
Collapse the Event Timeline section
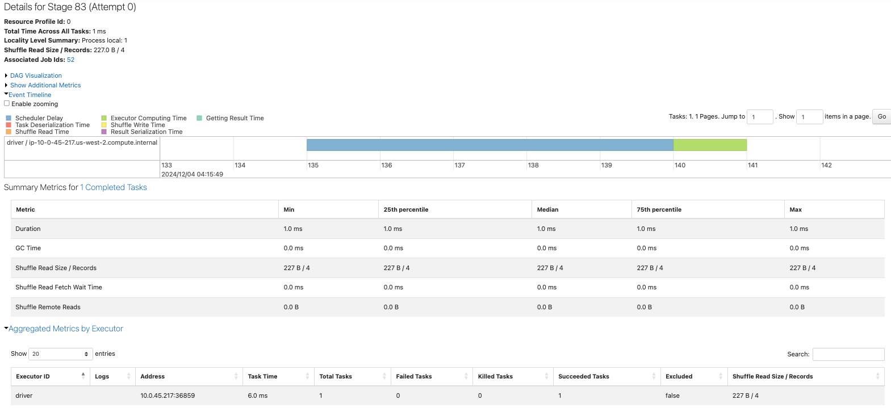click(30, 95)
